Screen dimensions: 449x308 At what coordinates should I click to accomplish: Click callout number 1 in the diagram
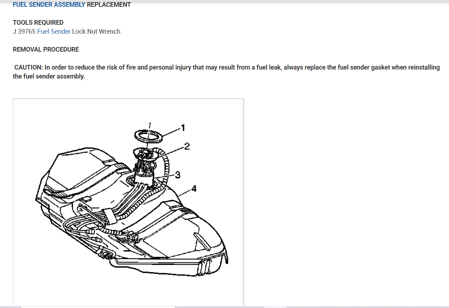pos(183,127)
